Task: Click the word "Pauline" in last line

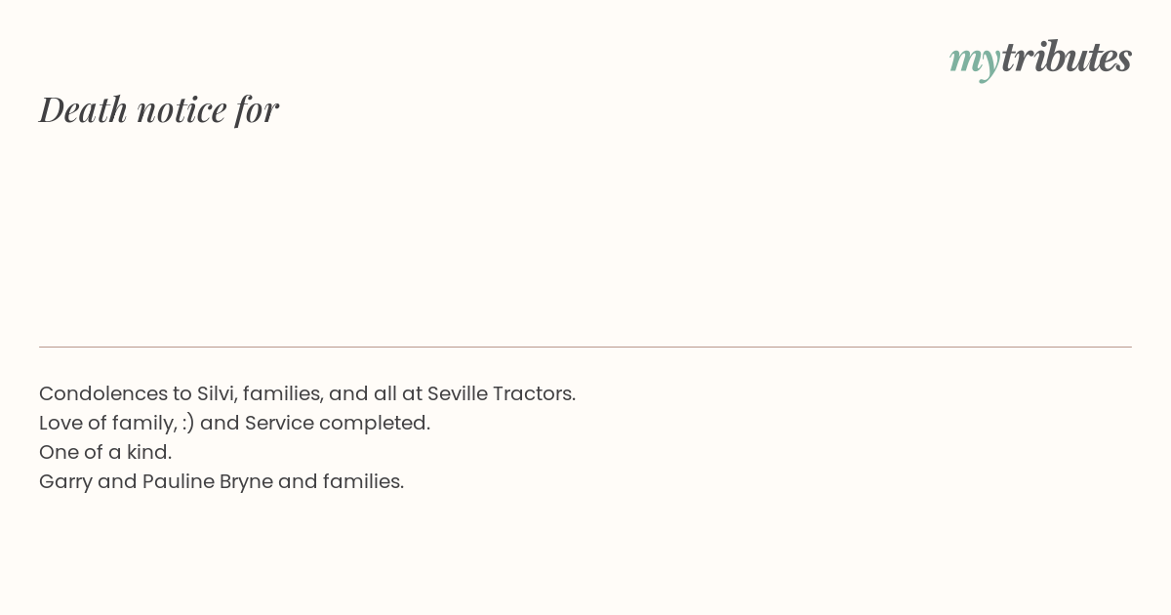Action: click(x=179, y=481)
